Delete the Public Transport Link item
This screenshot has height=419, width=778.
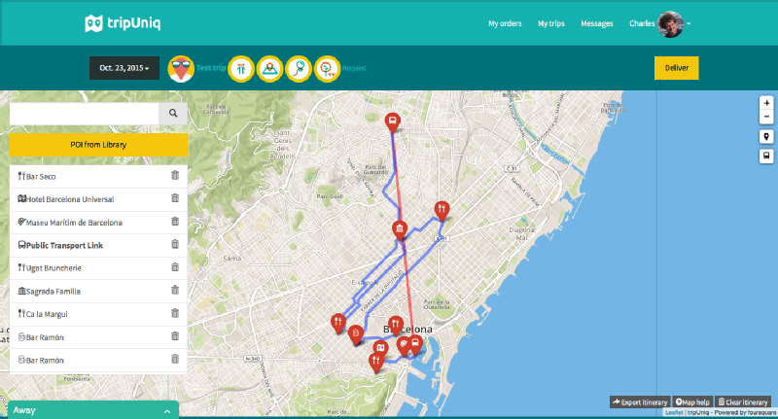tap(175, 244)
